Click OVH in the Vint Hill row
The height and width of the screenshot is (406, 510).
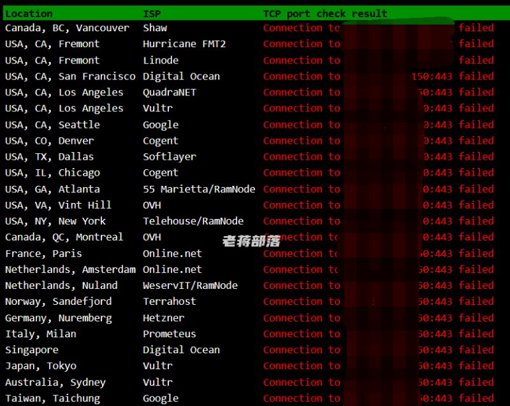(x=152, y=206)
